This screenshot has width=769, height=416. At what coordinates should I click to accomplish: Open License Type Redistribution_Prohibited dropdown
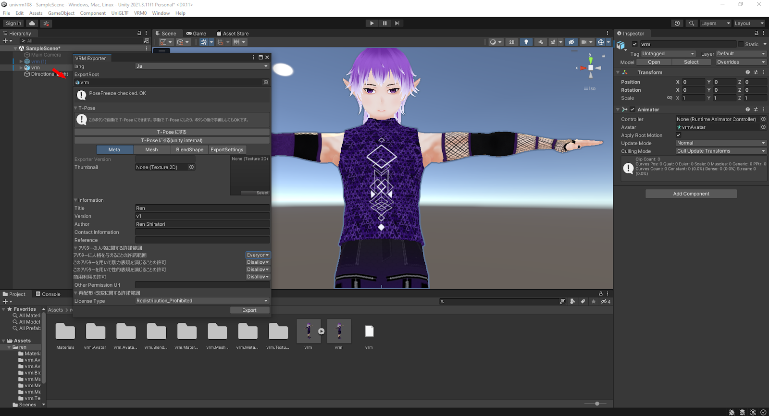[202, 301]
